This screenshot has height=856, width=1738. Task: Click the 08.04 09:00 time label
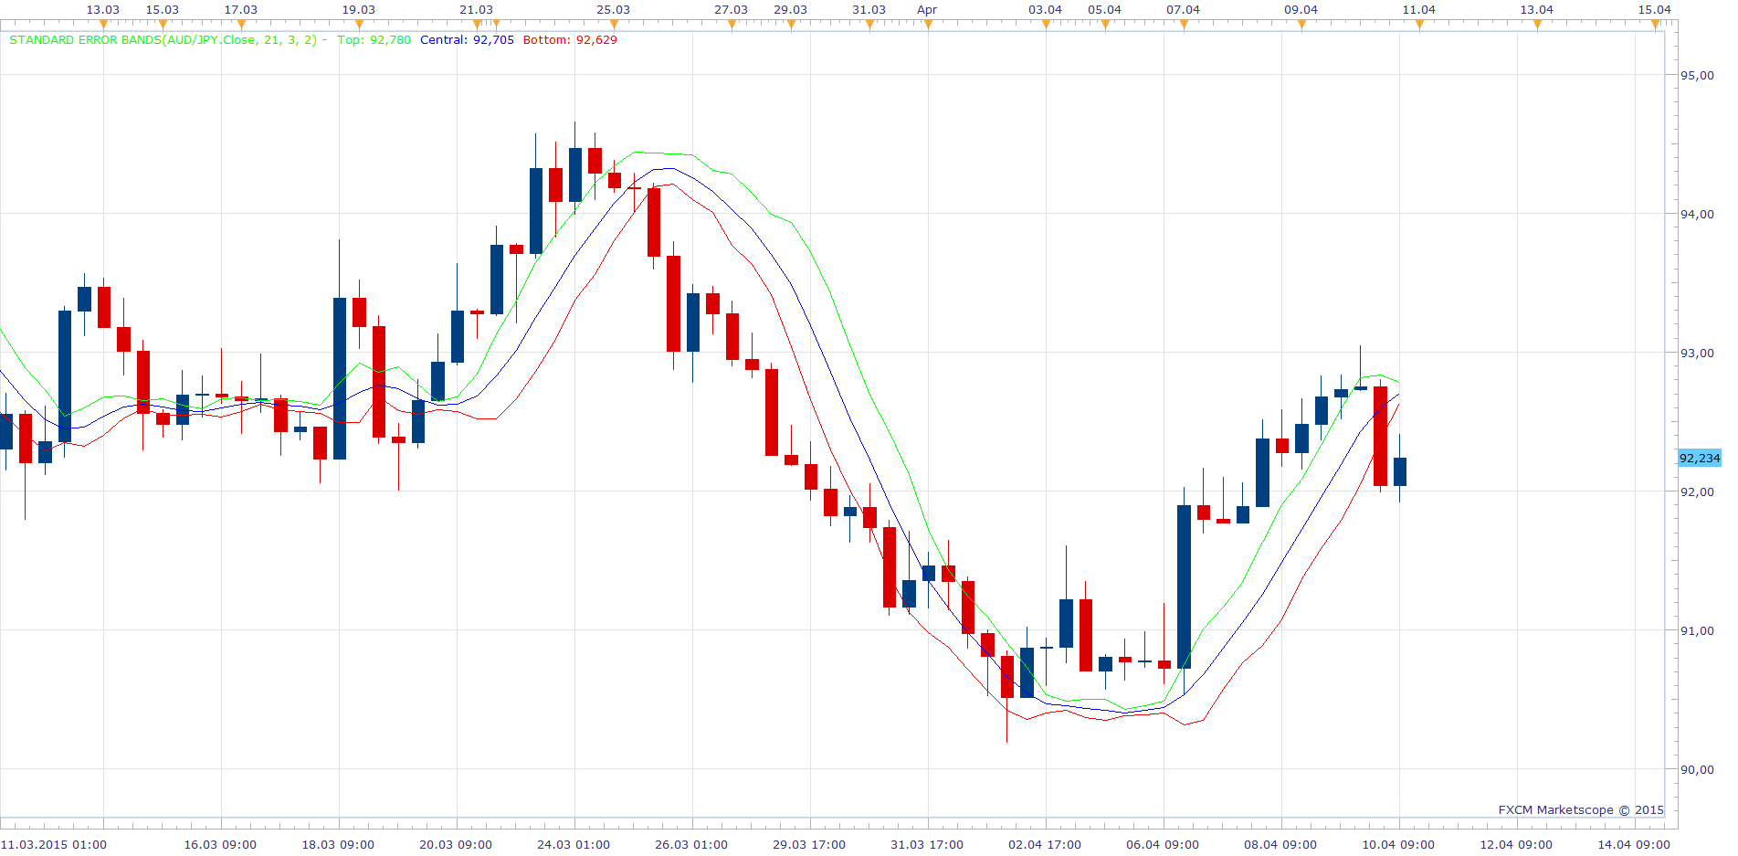[x=1280, y=845]
